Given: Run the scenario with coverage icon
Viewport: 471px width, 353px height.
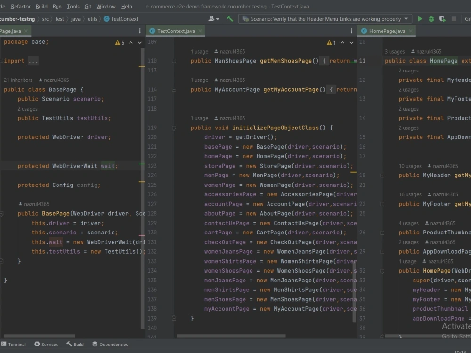Looking at the screenshot, I should pyautogui.click(x=442, y=19).
